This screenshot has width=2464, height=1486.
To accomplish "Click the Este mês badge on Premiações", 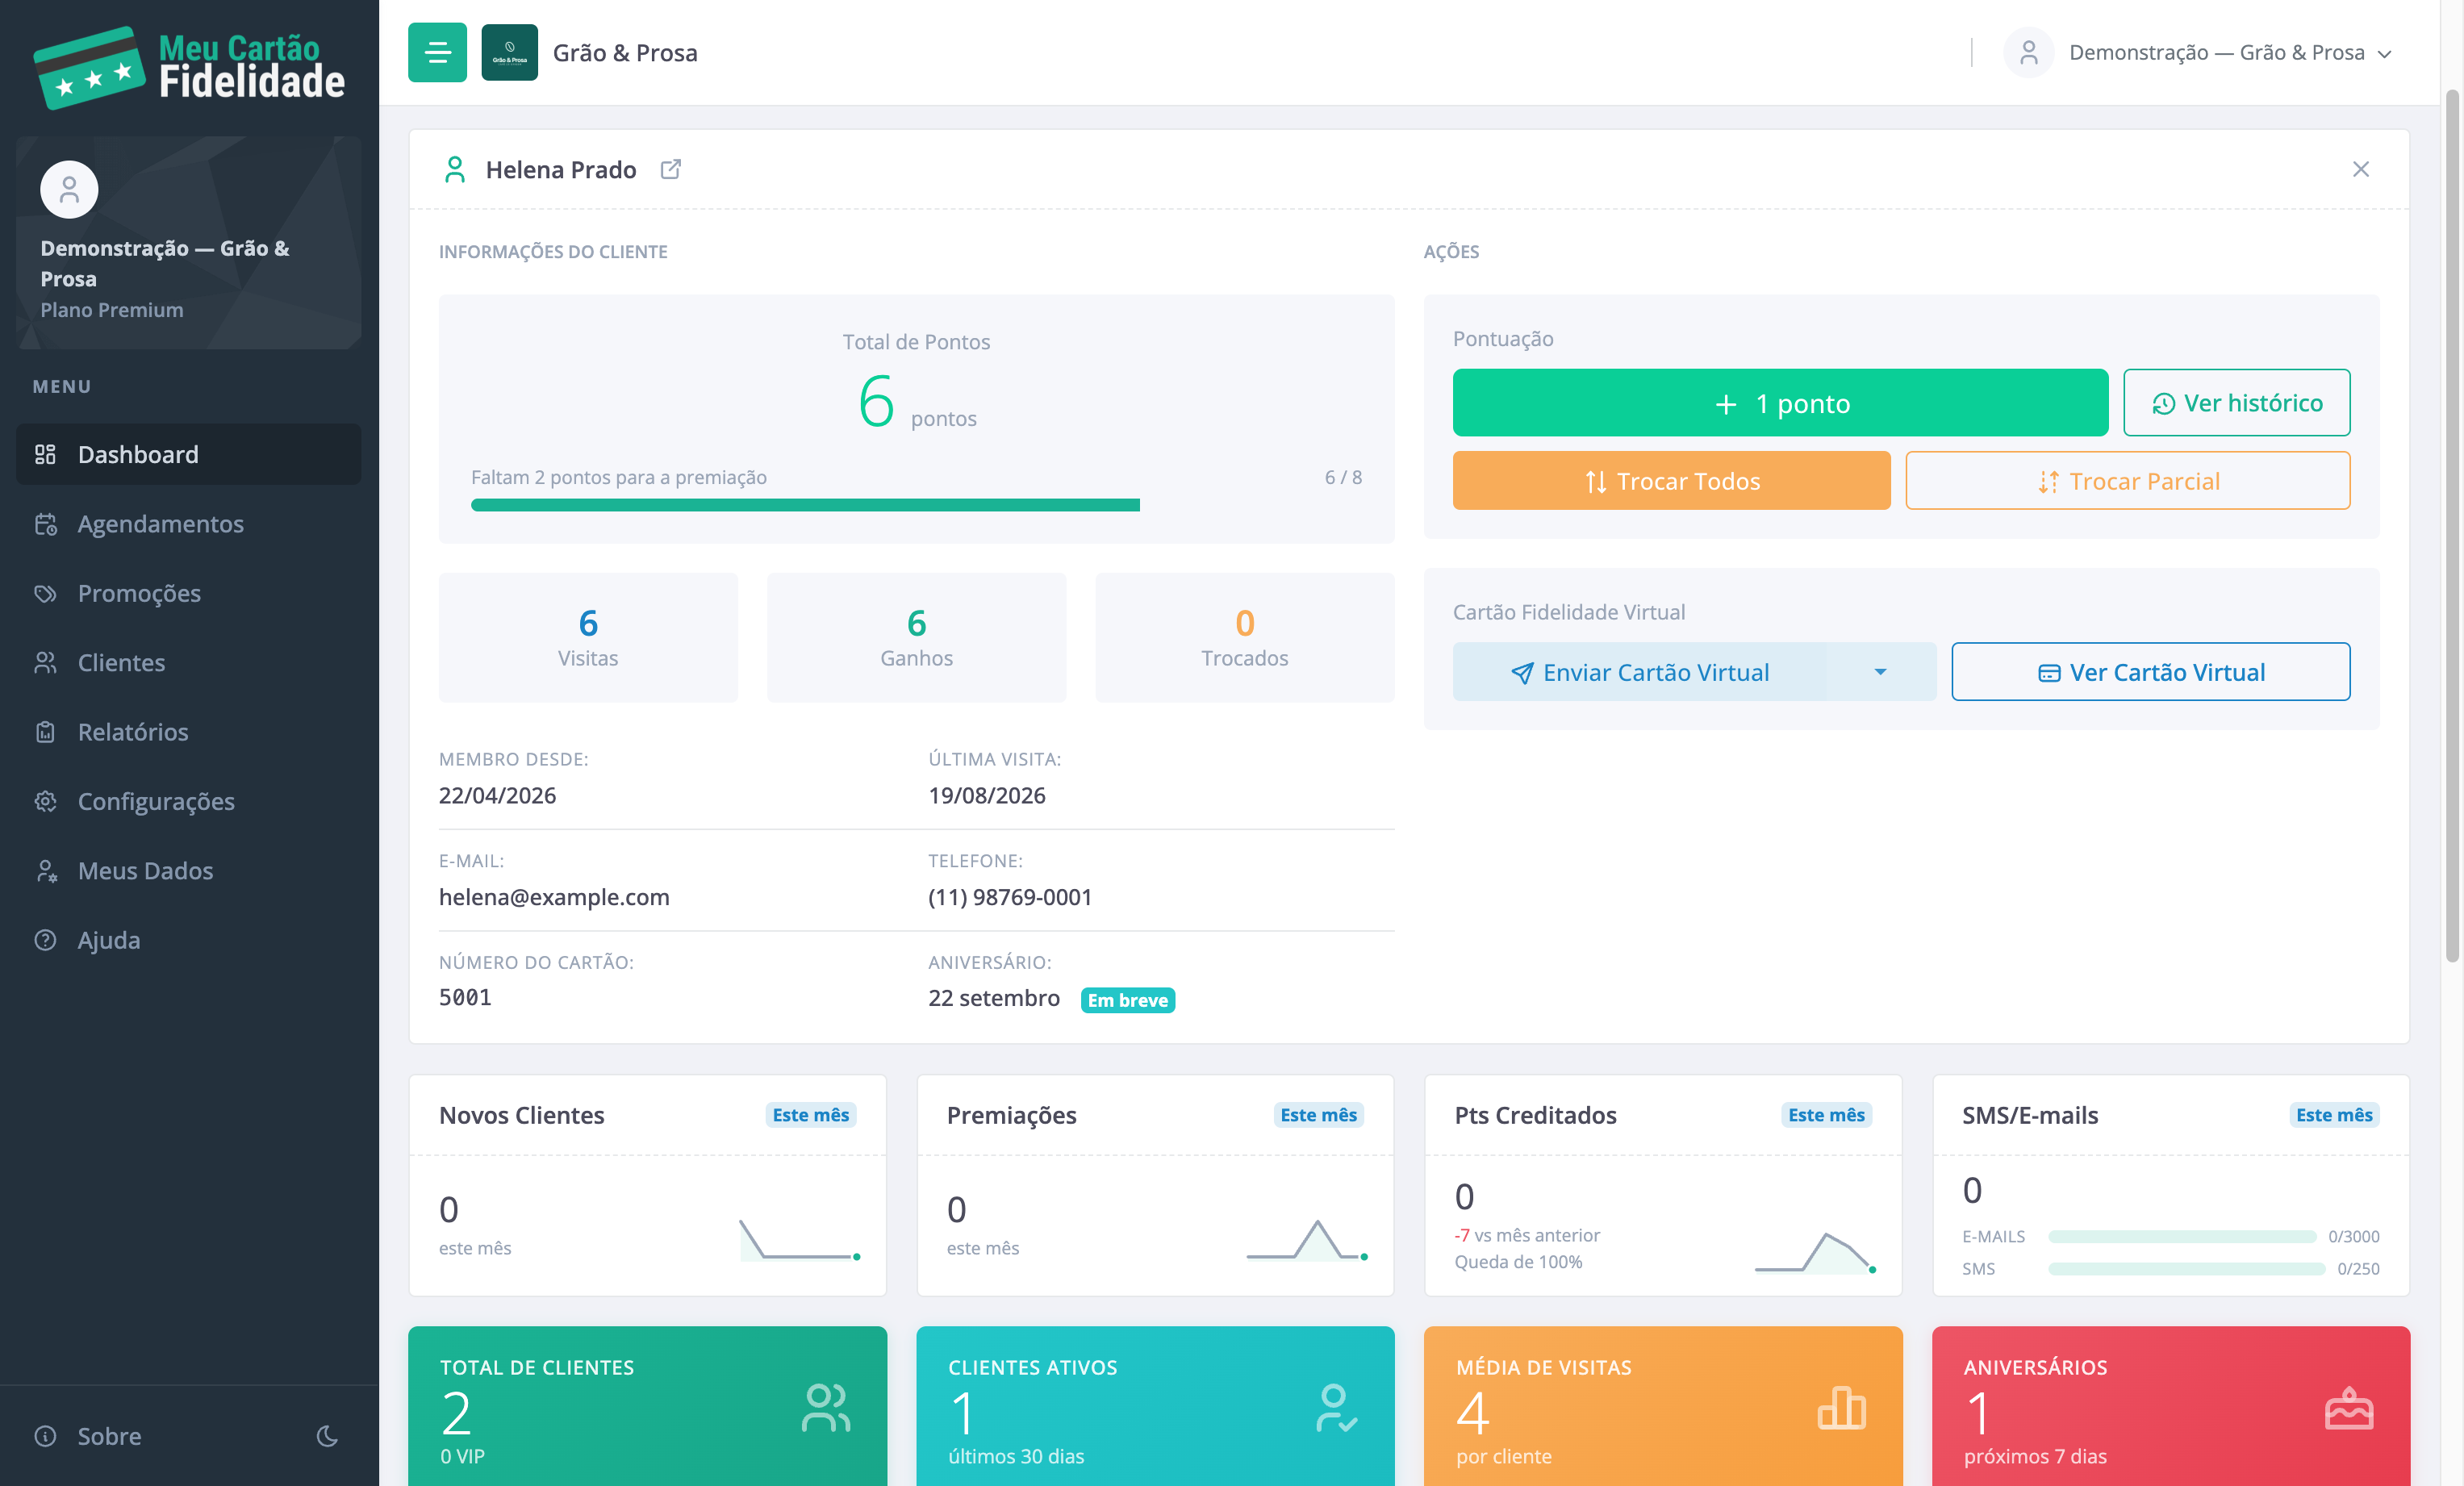I will (1318, 1114).
